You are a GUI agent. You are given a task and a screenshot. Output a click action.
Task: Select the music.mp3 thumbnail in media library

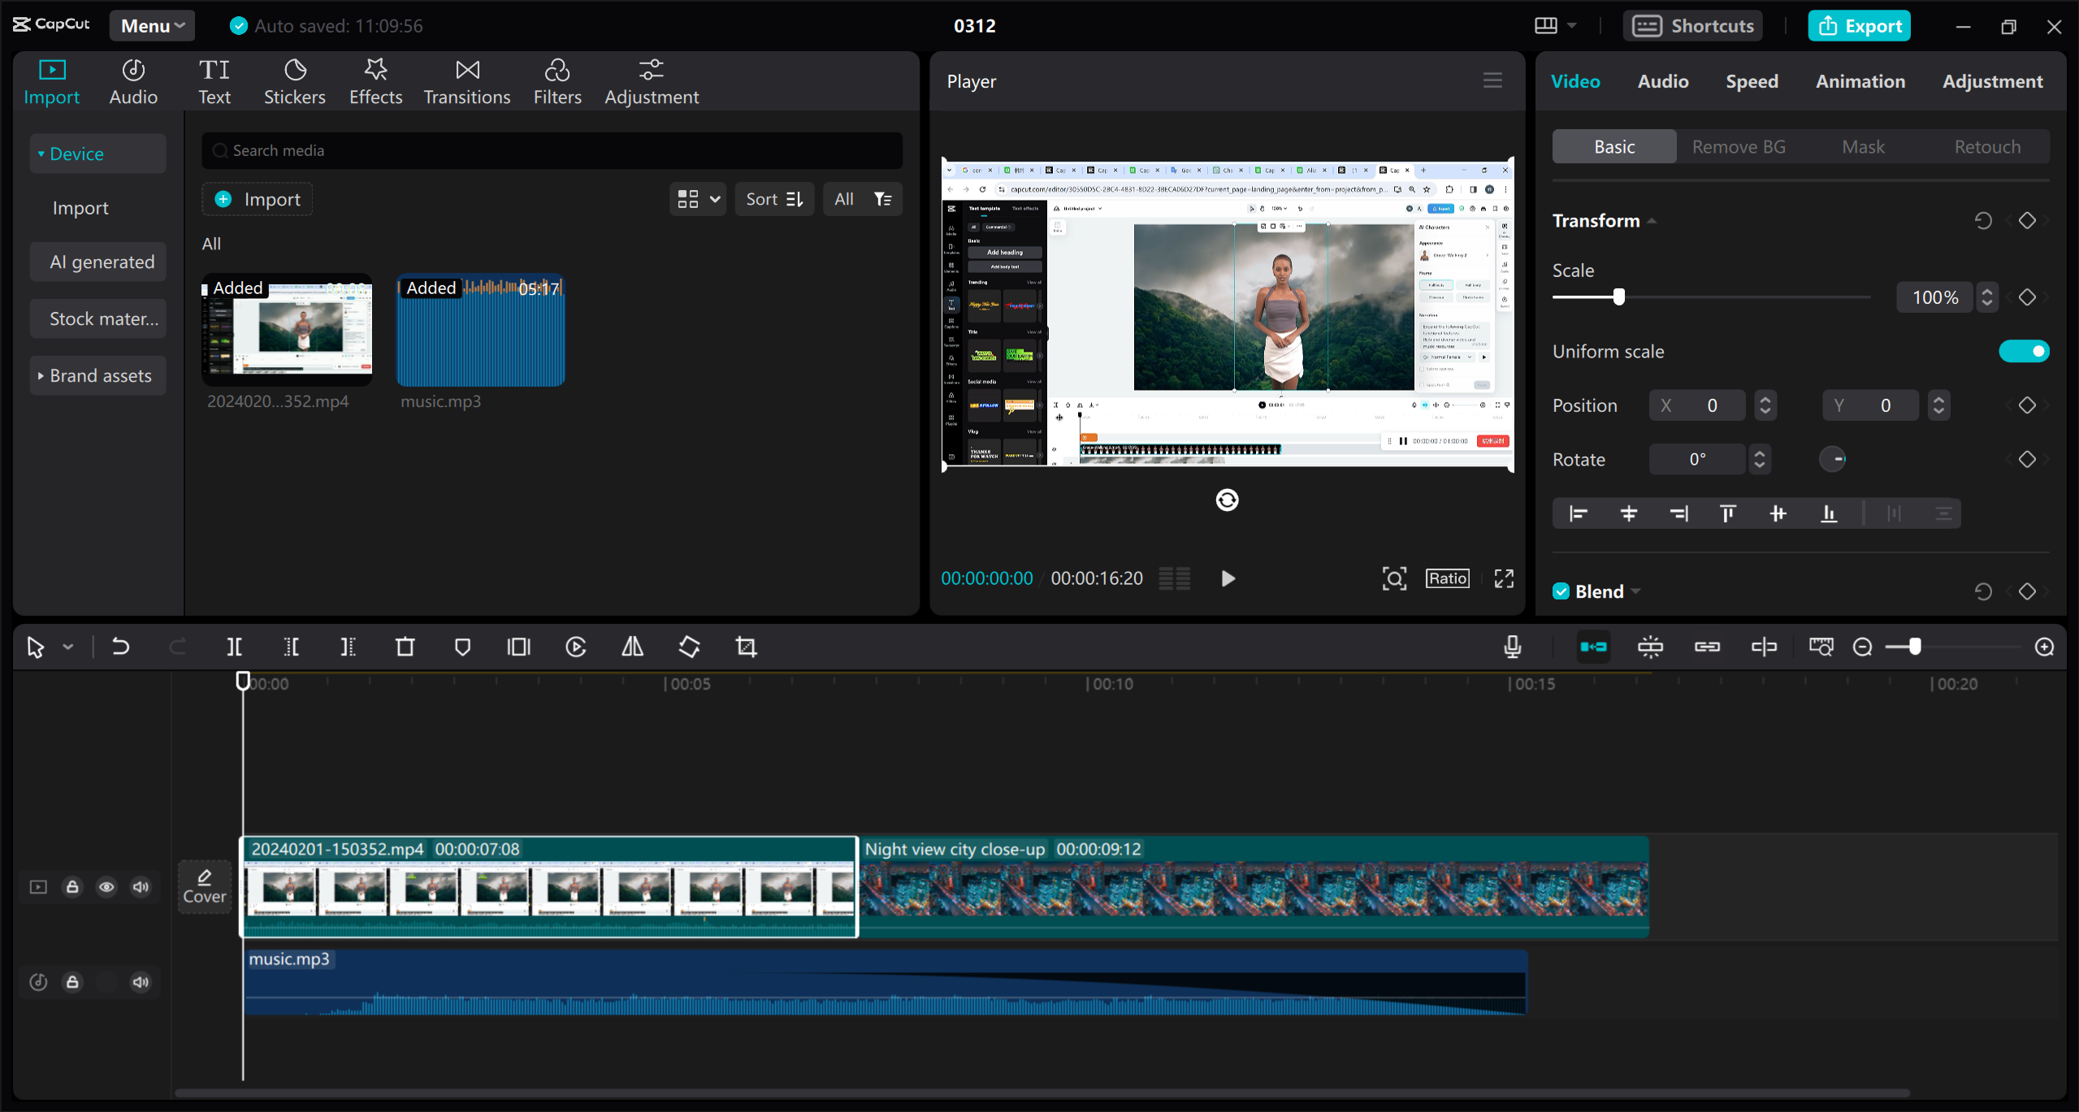tap(480, 331)
